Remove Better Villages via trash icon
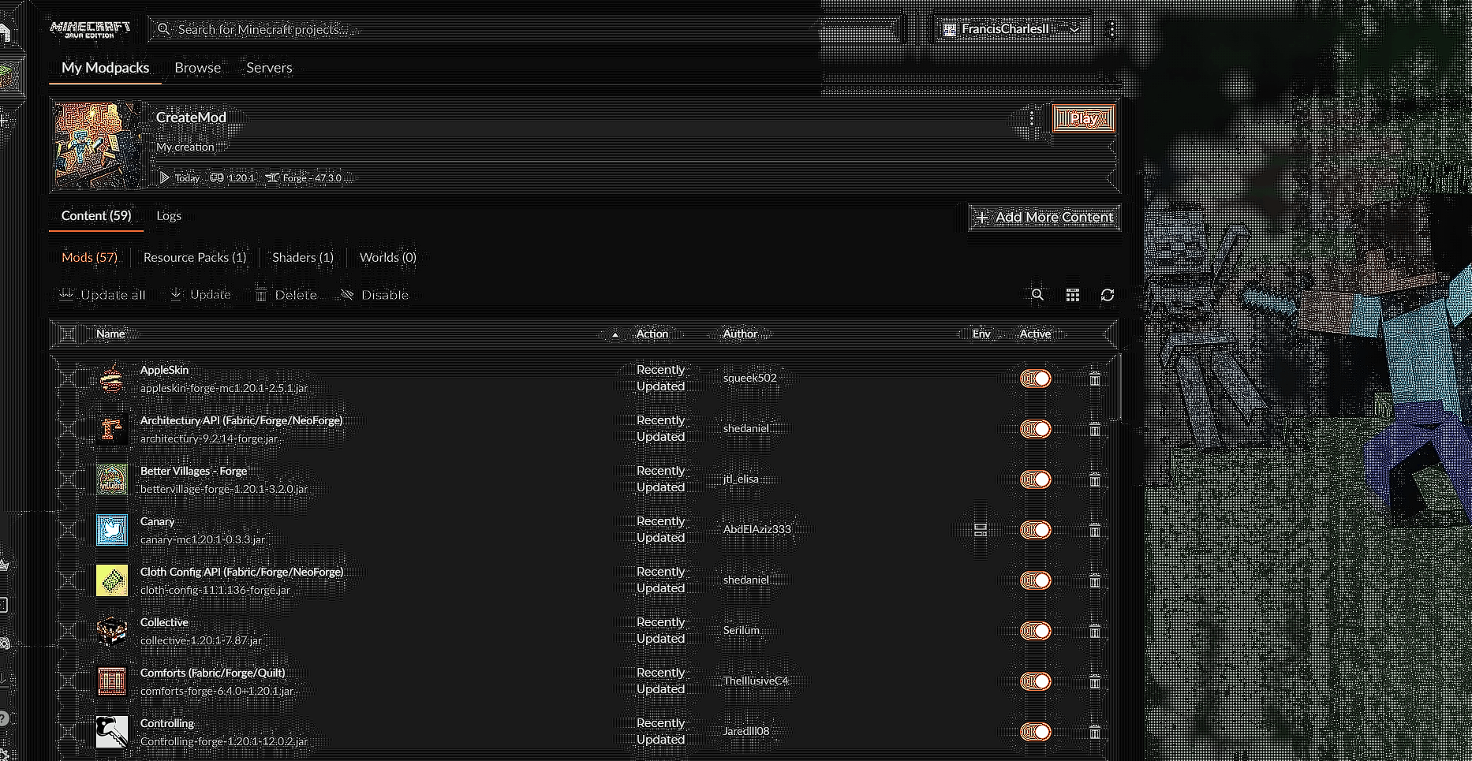Image resolution: width=1472 pixels, height=761 pixels. point(1095,479)
